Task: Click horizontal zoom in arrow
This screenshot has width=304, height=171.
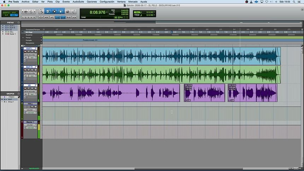Action: (x=35, y=12)
